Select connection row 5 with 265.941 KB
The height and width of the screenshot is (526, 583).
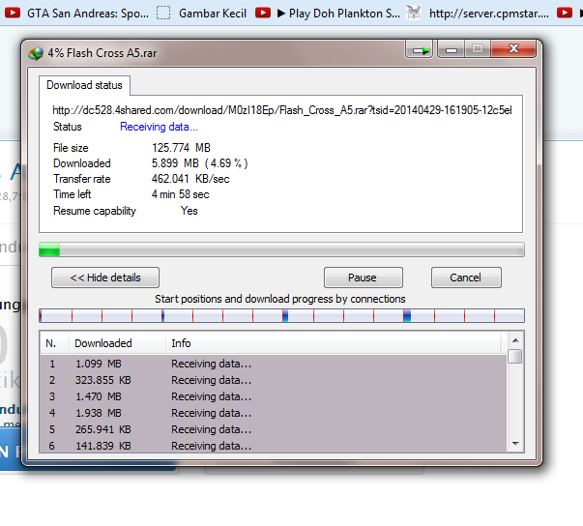tap(274, 429)
